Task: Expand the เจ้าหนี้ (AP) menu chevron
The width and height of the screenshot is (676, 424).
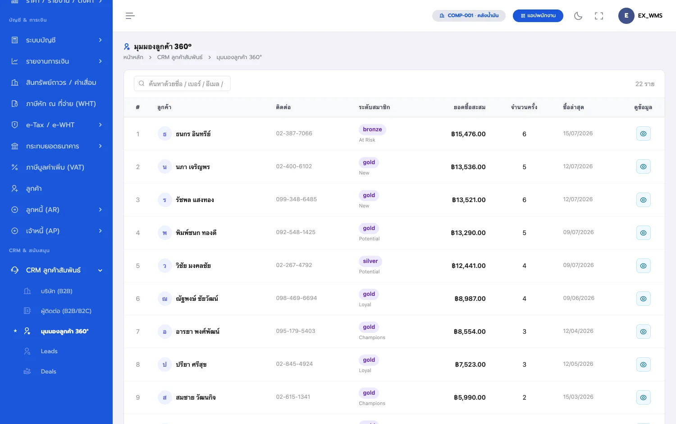Action: (100, 231)
